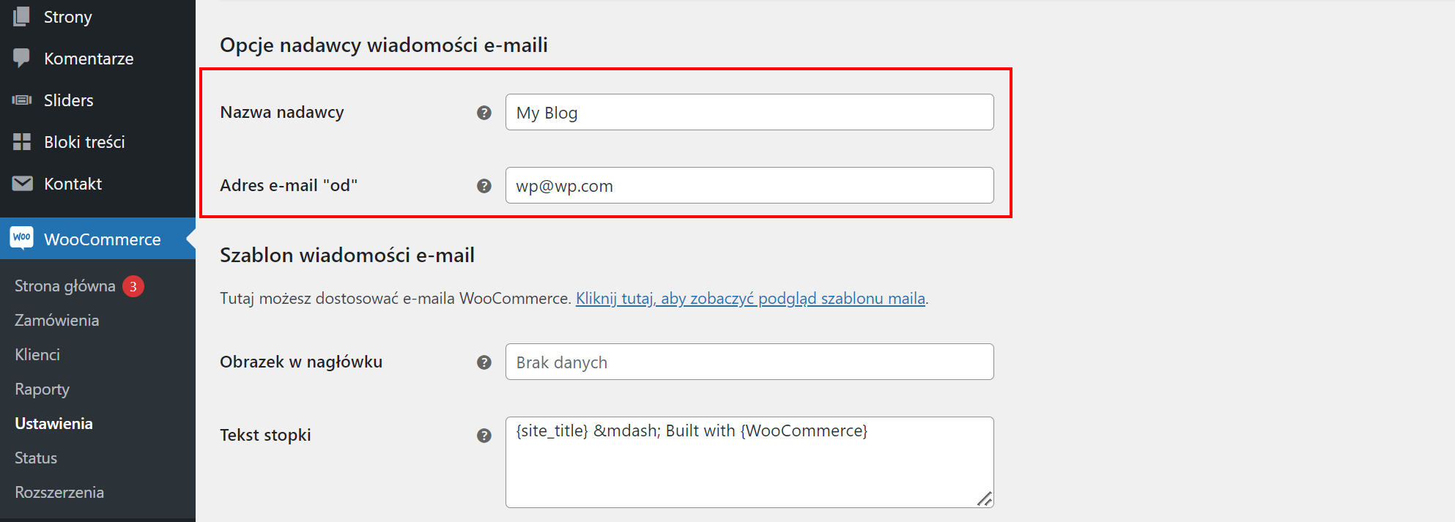Viewport: 1455px width, 522px height.
Task: Click help icon next to Nazwa nadawcy
Action: point(484,113)
